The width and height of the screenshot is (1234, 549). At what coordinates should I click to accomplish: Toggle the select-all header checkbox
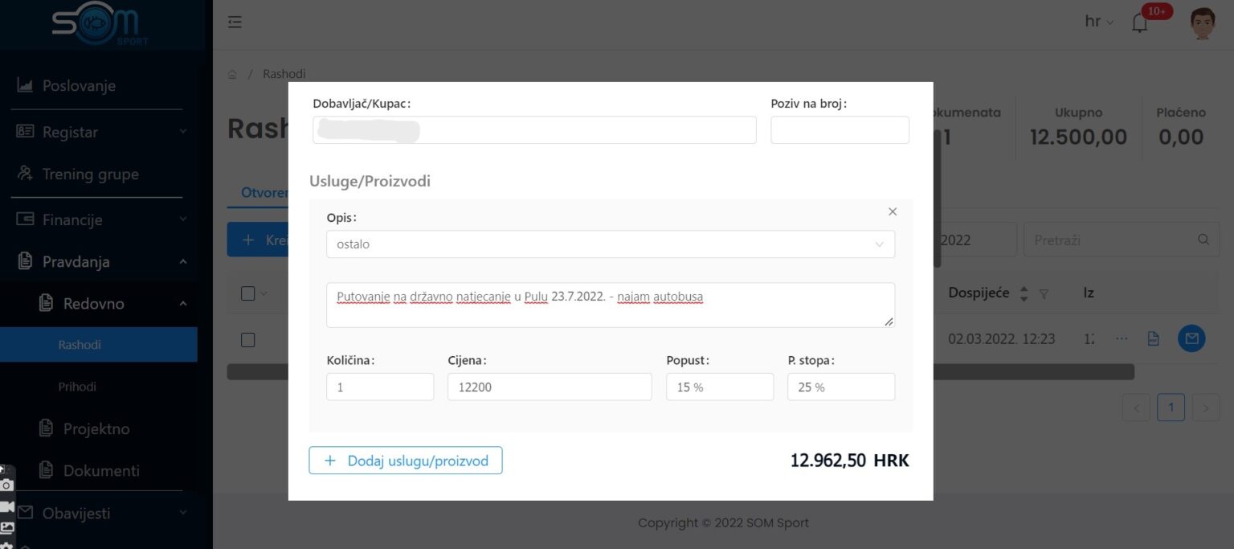[248, 293]
